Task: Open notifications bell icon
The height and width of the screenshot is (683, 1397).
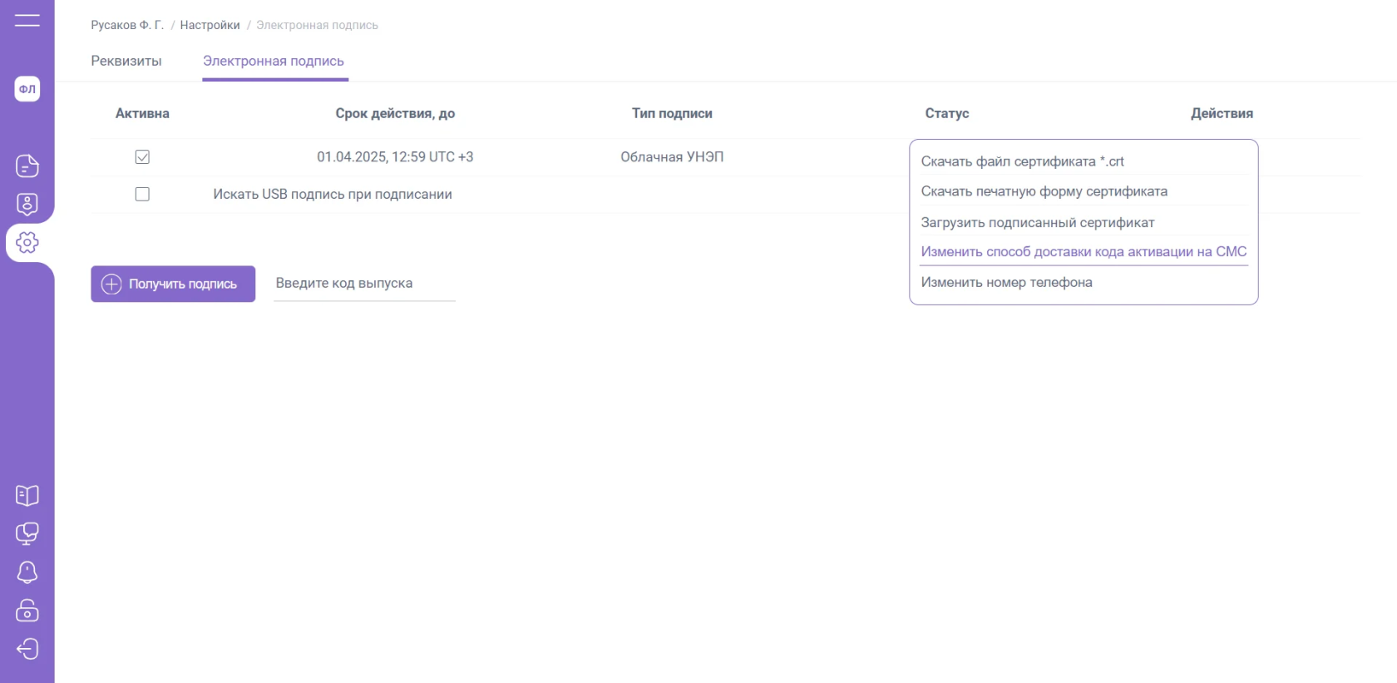Action: pyautogui.click(x=27, y=572)
